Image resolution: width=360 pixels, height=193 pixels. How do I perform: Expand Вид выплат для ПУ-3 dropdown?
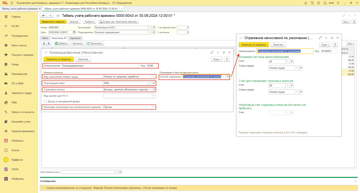pyautogui.click(x=154, y=96)
